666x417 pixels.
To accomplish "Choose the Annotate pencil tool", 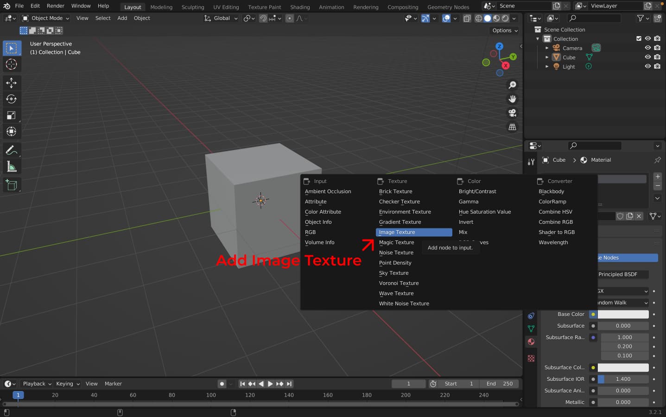I will pyautogui.click(x=12, y=150).
